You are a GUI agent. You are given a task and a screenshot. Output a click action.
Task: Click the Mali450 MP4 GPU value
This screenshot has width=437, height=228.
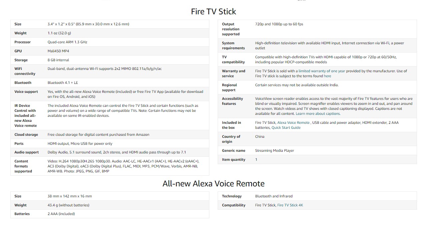tap(58, 51)
